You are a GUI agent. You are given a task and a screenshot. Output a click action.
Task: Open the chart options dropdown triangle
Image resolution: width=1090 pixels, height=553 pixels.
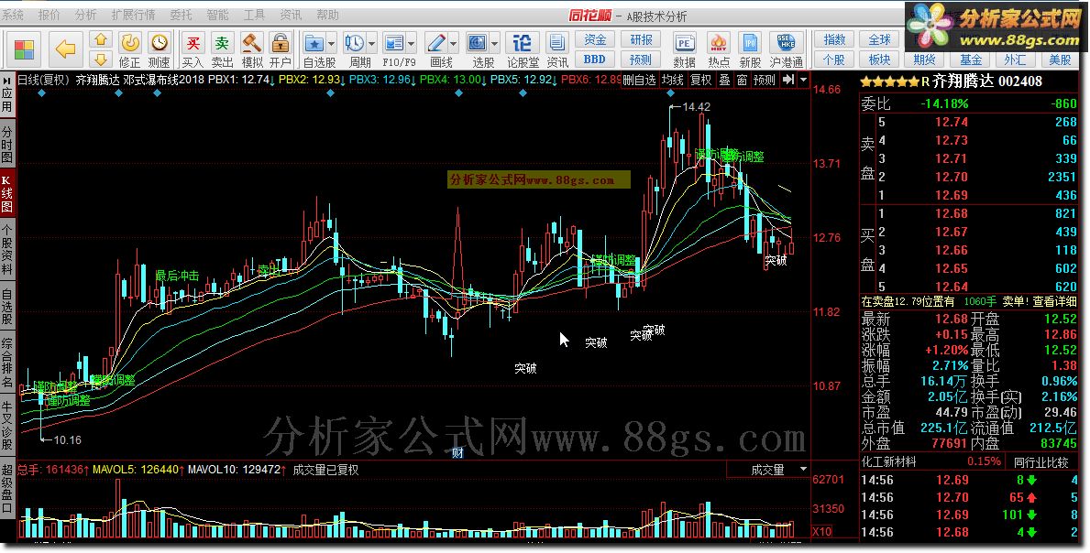pos(804,80)
